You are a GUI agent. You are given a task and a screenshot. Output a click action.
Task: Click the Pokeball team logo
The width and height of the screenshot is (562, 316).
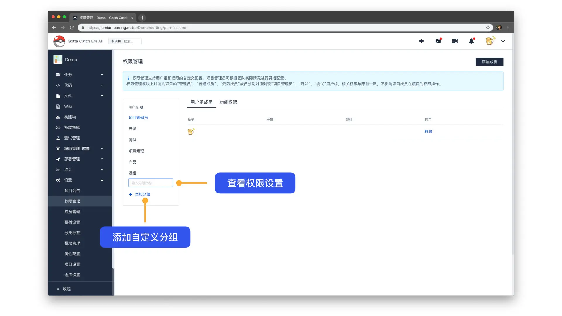point(59,41)
